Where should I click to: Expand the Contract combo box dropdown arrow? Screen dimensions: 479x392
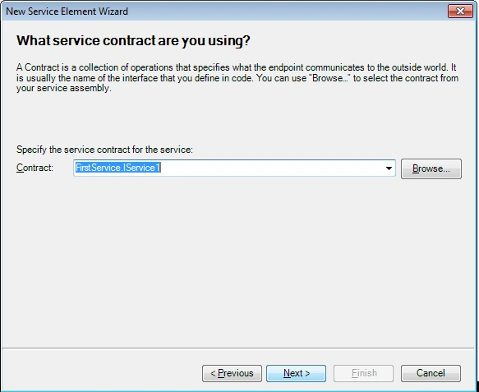[x=389, y=168]
